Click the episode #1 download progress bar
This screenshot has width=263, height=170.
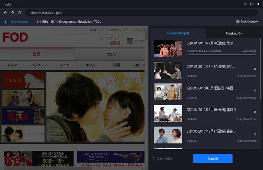click(x=221, y=55)
